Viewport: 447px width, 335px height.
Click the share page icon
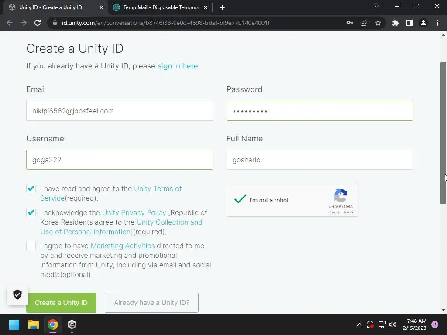[364, 23]
